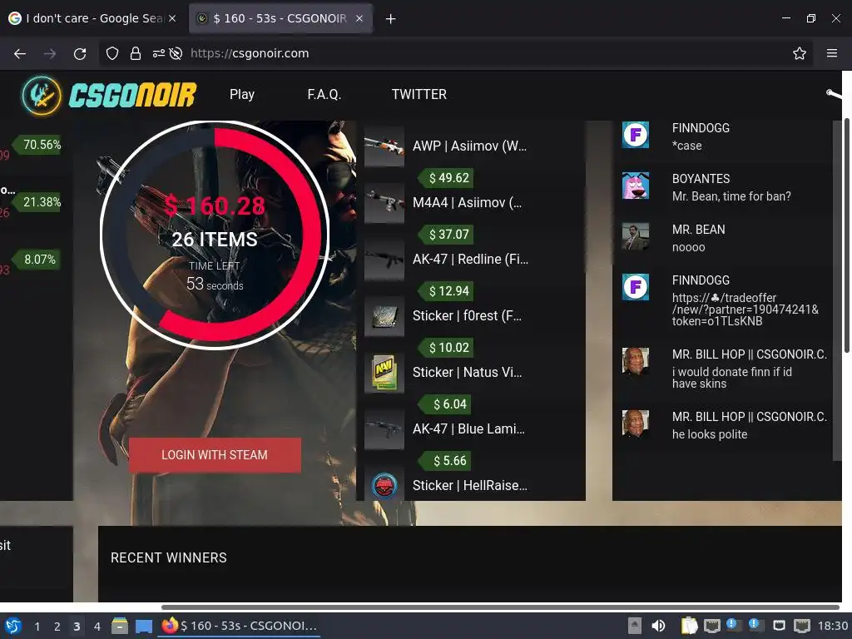Click LOGIN WITH STEAM button
852x639 pixels.
click(215, 455)
